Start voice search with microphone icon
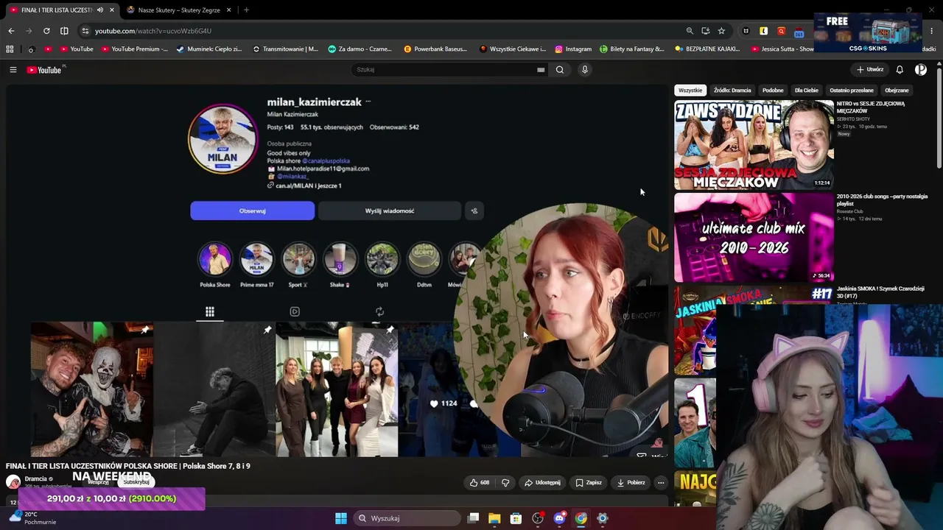The height and width of the screenshot is (530, 943). 585,70
